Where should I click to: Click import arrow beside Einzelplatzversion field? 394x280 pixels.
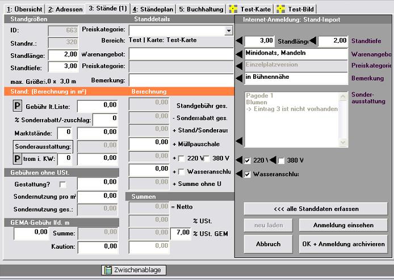point(240,66)
